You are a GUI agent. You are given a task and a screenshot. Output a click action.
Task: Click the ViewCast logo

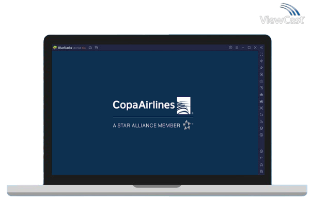pos(282,13)
